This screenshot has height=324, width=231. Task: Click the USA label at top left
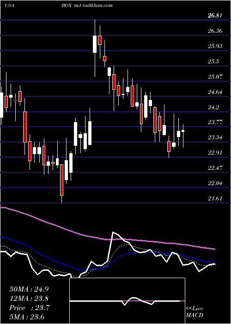[10, 6]
